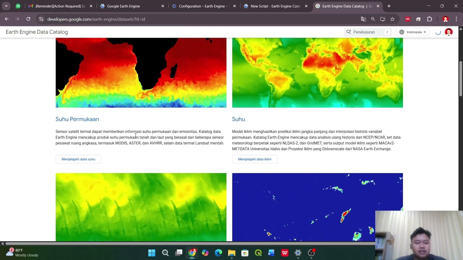Switch to the New Script Code Editor tab
463x260 pixels.
276,6
